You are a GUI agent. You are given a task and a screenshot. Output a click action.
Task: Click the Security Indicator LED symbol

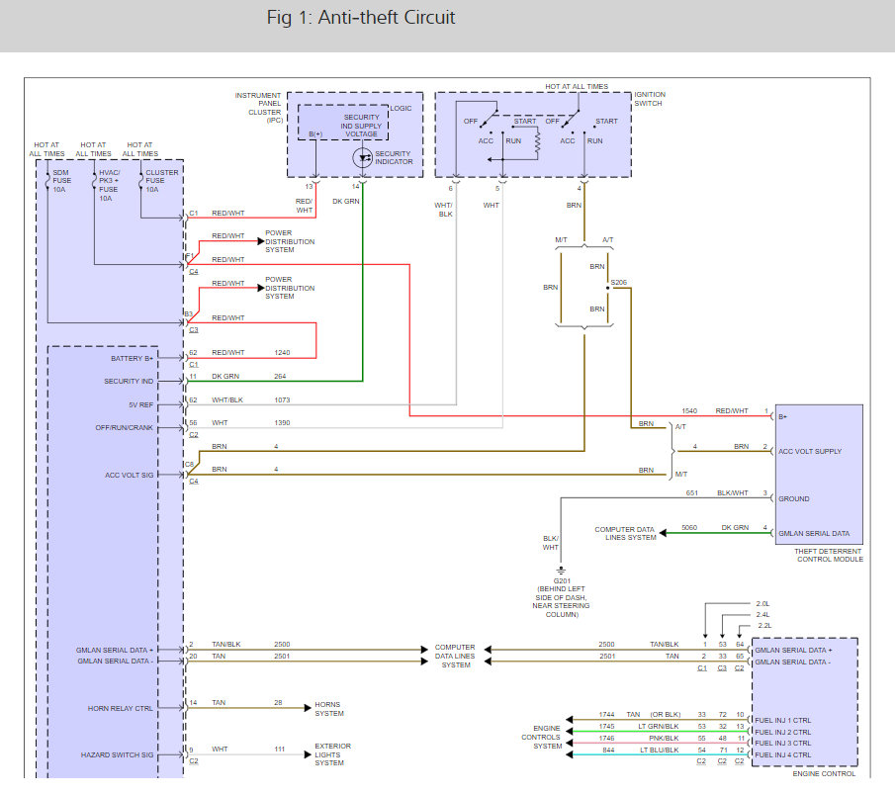363,157
